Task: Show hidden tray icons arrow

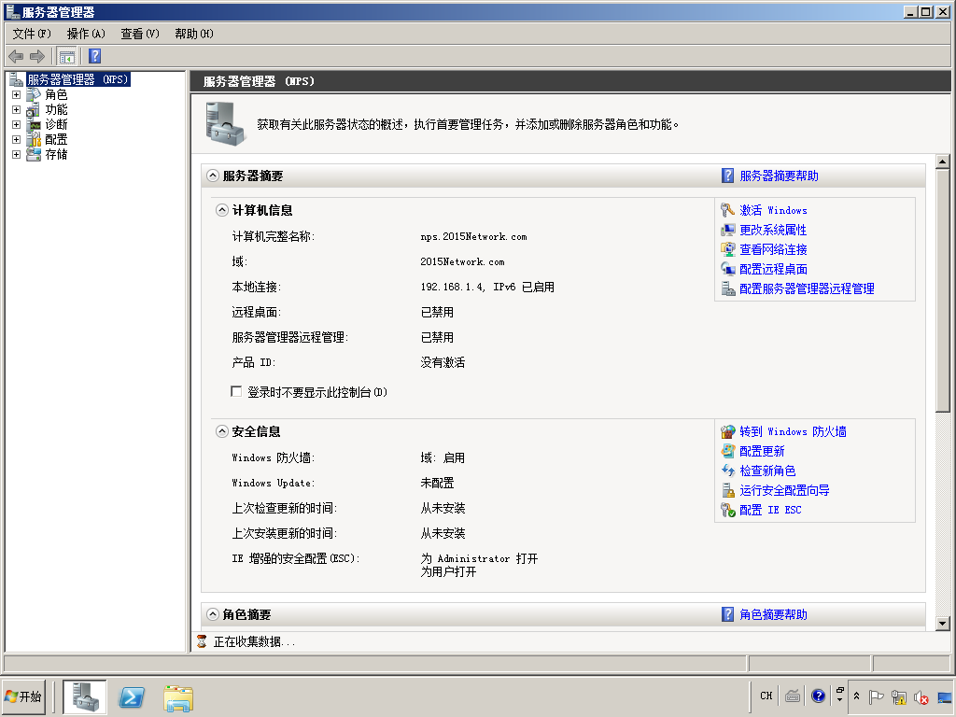Action: 857,696
